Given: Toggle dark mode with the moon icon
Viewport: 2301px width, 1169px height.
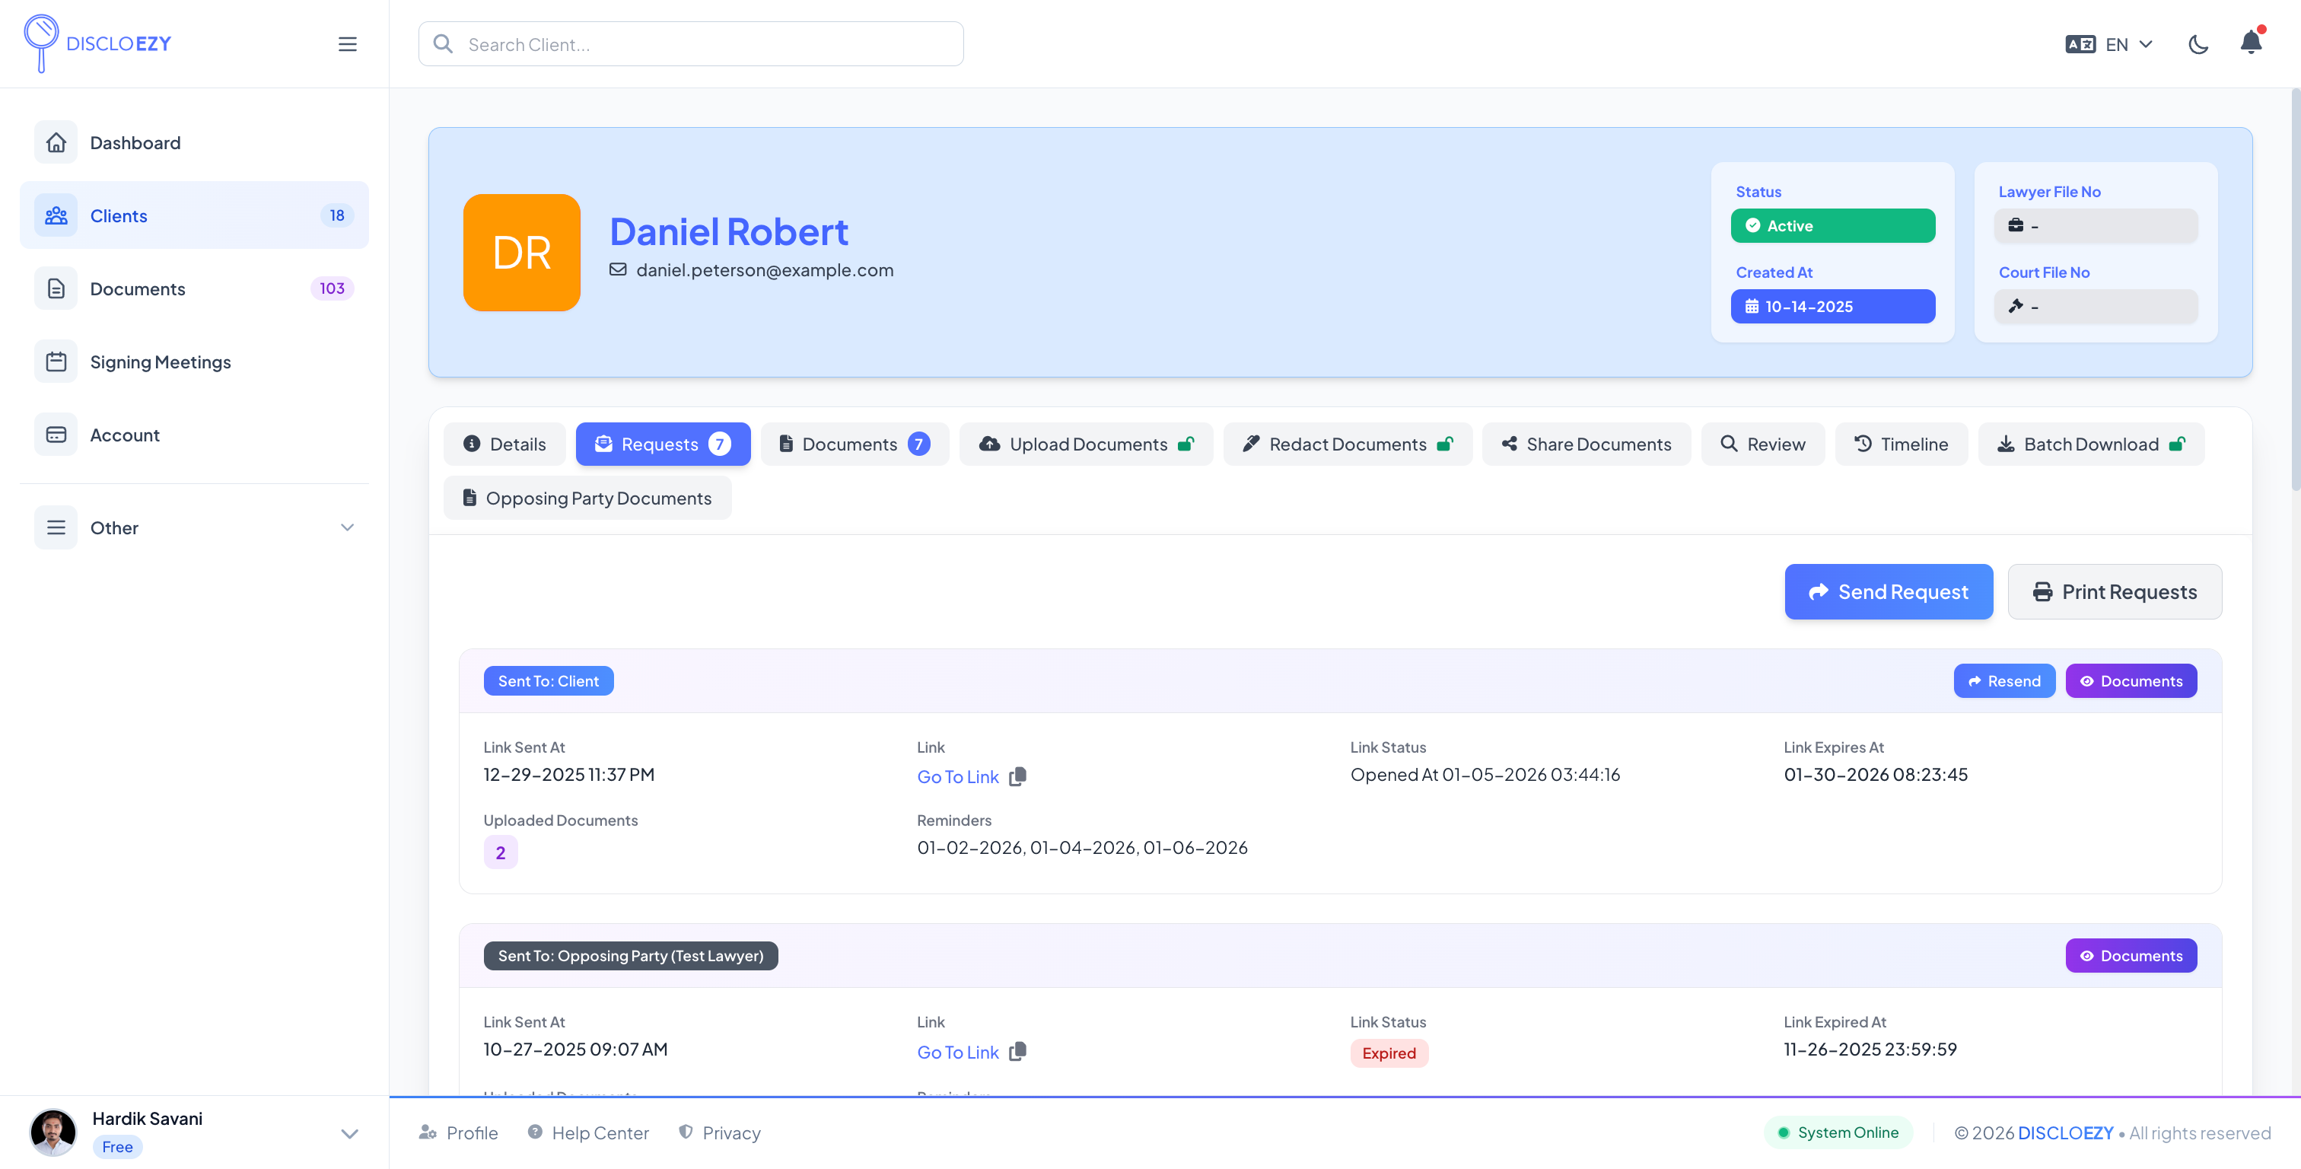Looking at the screenshot, I should click(x=2198, y=44).
